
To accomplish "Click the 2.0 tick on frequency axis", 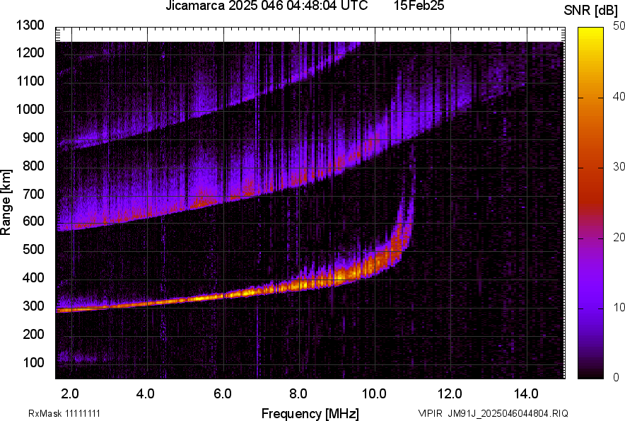I will pos(70,393).
